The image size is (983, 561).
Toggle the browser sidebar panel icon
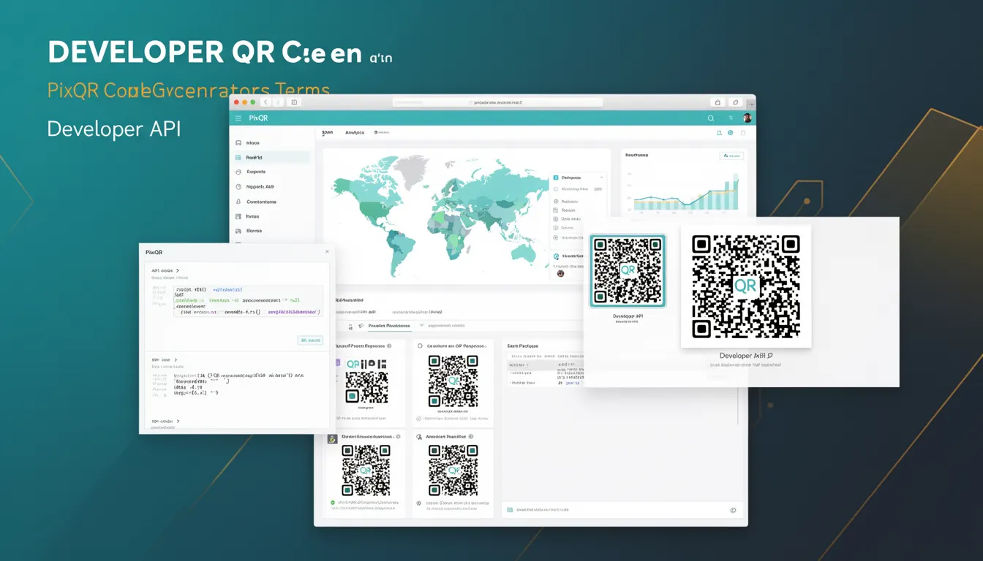coord(294,103)
